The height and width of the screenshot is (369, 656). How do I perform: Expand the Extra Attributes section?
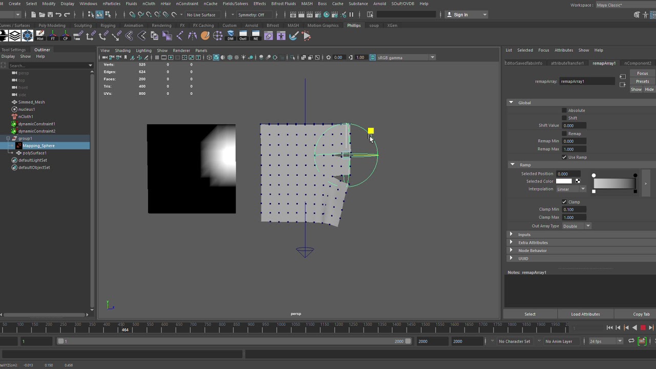[x=511, y=242]
